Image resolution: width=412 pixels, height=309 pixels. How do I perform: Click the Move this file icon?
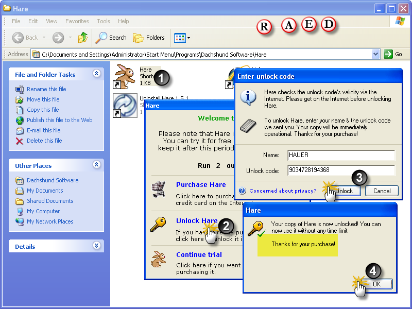20,100
